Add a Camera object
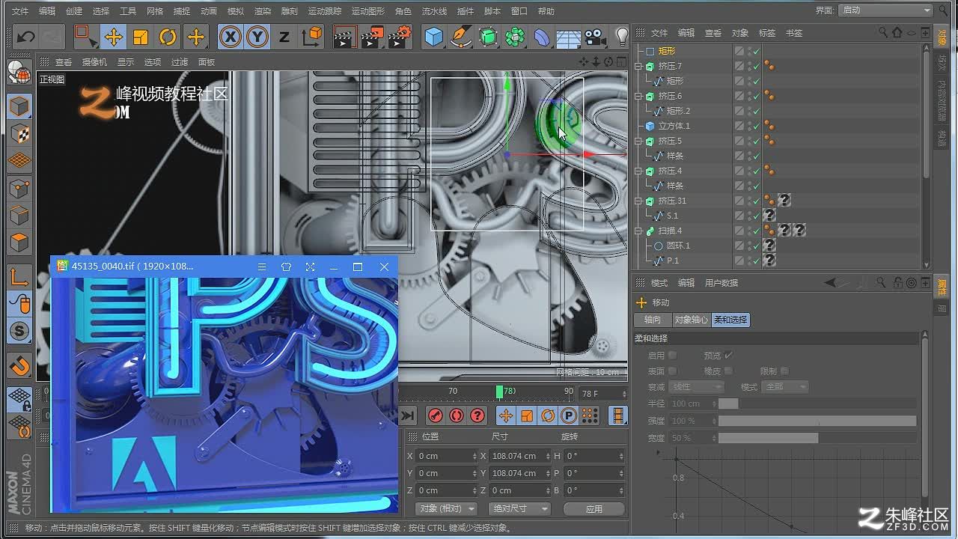This screenshot has height=539, width=958. [x=595, y=37]
